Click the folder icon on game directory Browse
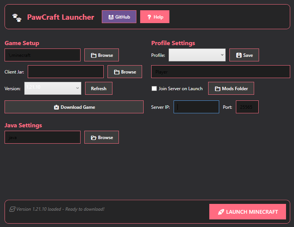294x227 pixels. (x=93, y=55)
